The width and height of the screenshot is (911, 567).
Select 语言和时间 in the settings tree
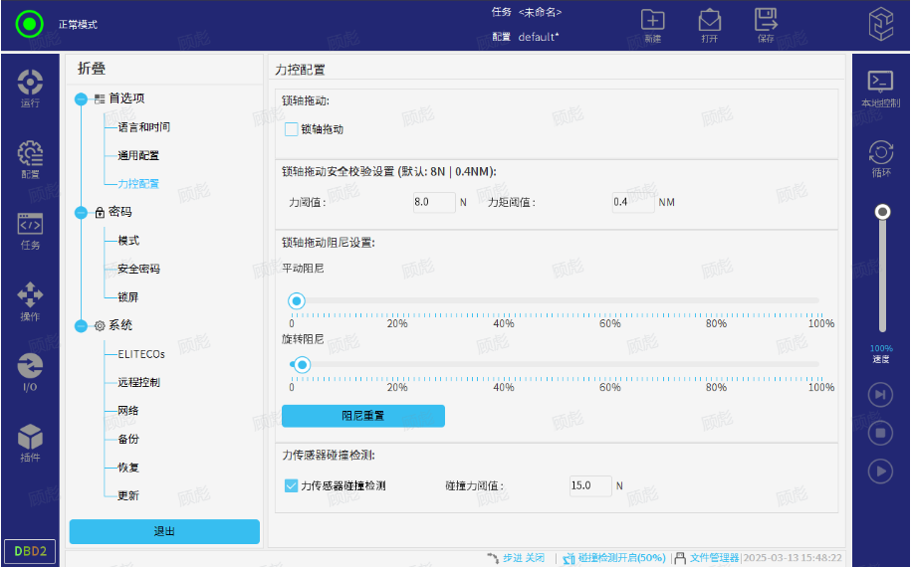(143, 127)
